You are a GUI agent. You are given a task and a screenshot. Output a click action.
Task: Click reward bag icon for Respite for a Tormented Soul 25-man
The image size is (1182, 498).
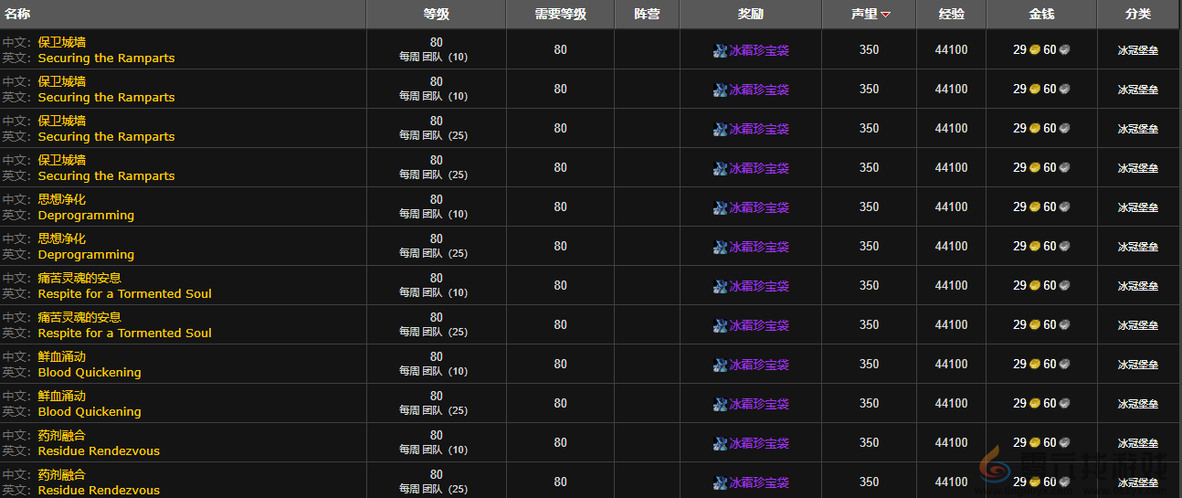720,326
